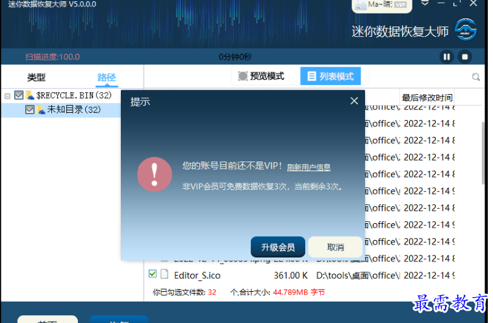Click the 扫描进度:100.0 progress text
Image resolution: width=493 pixels, height=323 pixels.
53,57
